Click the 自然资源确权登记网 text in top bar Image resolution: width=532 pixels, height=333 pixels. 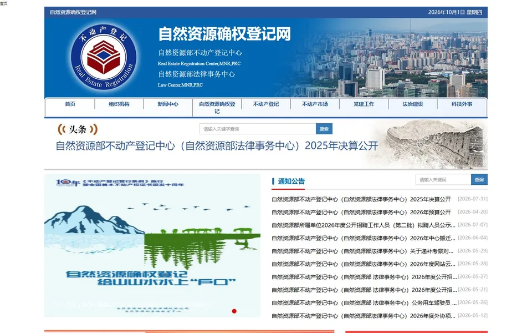(73, 12)
